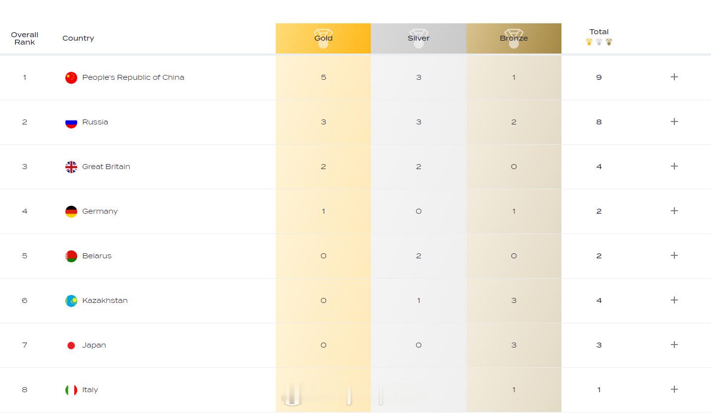Expand the People's Republic of China medal details

[x=674, y=77]
